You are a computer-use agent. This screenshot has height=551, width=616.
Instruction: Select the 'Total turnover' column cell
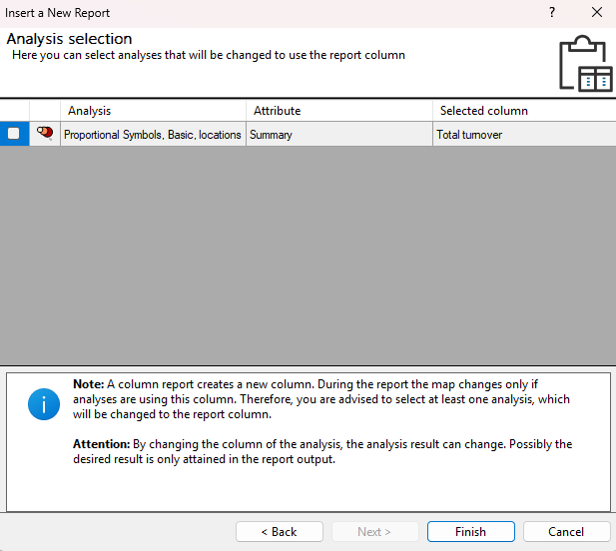tap(524, 135)
